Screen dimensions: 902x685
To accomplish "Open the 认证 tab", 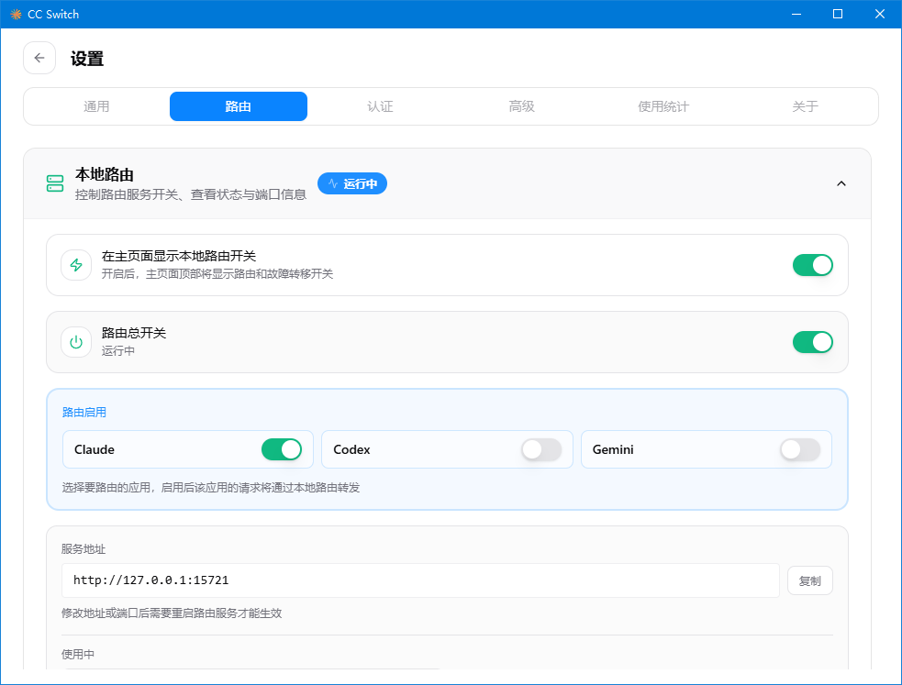I will [380, 106].
